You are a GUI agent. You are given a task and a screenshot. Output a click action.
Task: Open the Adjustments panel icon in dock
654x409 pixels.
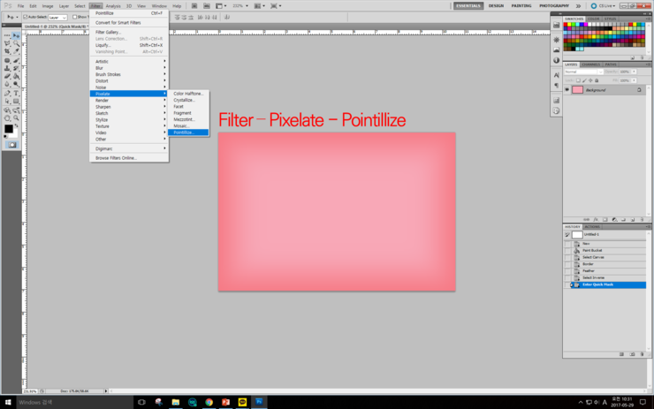(x=556, y=40)
